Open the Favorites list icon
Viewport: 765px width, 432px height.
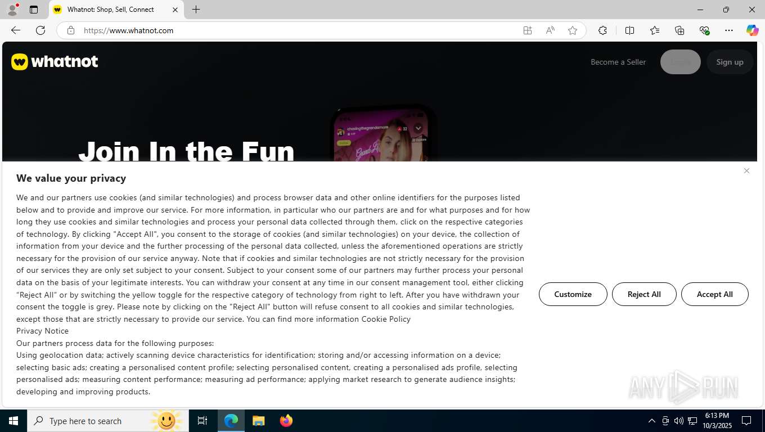click(655, 30)
